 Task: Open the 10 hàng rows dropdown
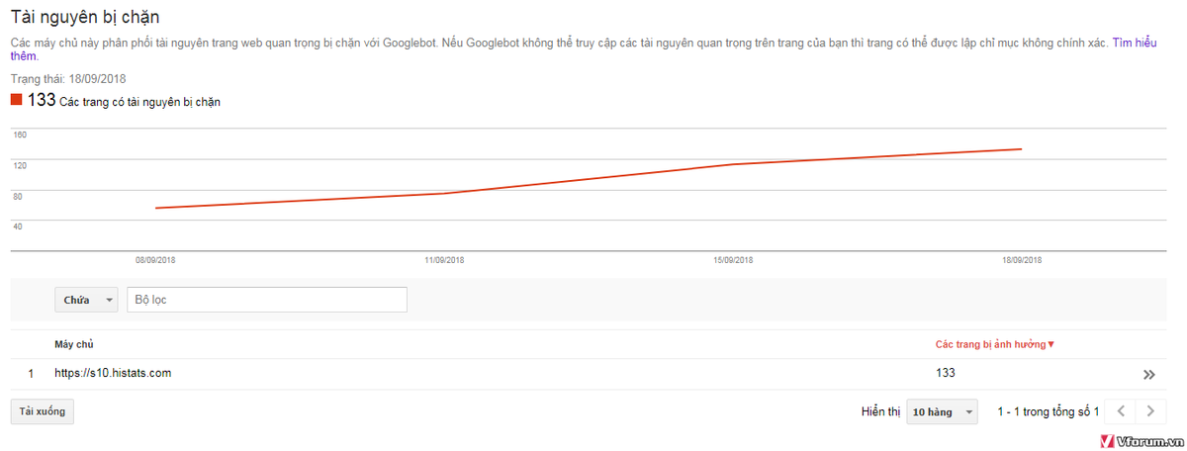[x=941, y=411]
